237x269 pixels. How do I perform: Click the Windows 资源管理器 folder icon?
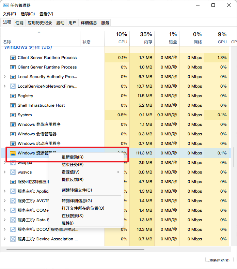(13, 153)
